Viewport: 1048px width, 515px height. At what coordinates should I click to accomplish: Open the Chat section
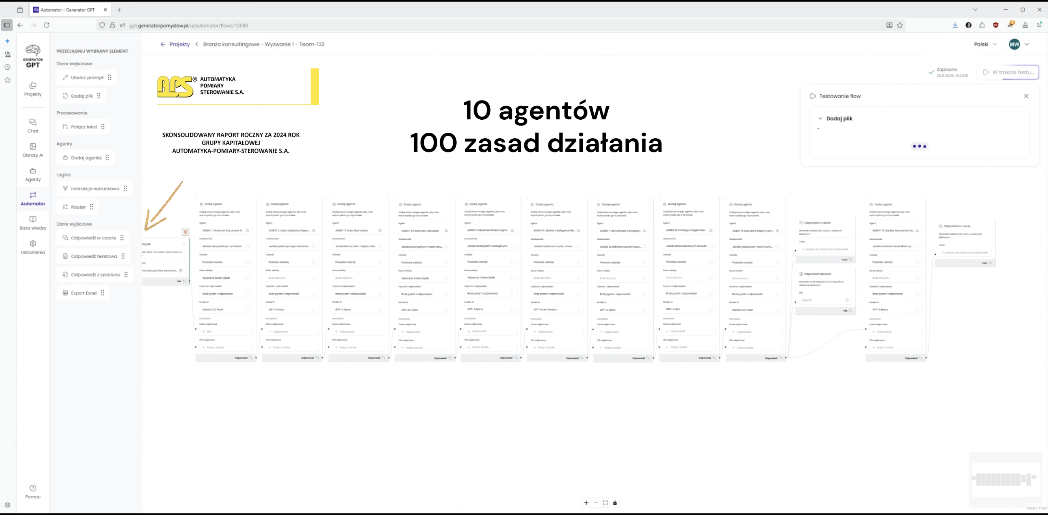33,126
